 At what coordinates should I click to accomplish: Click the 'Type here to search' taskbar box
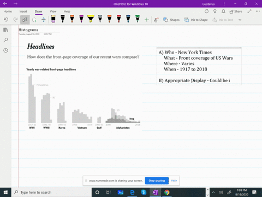[x=51, y=192]
